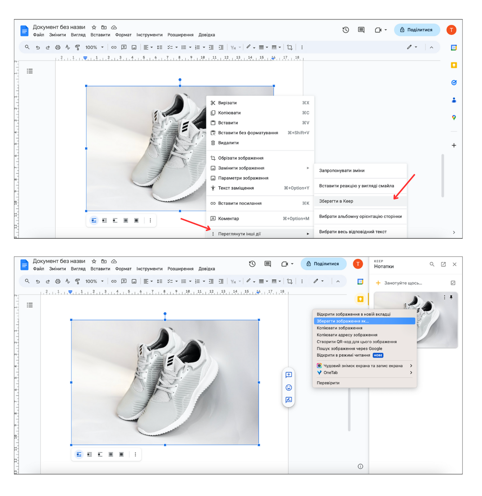
Task: Click the floating suggest edits button
Action: (x=288, y=400)
